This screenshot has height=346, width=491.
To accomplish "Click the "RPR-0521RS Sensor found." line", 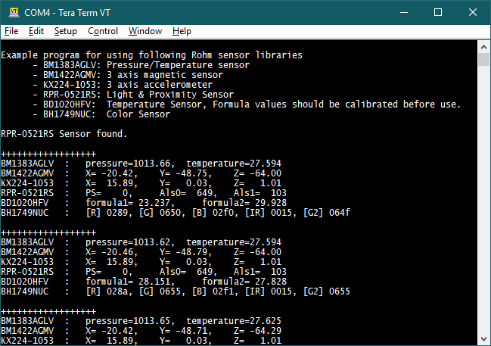I will (x=64, y=133).
